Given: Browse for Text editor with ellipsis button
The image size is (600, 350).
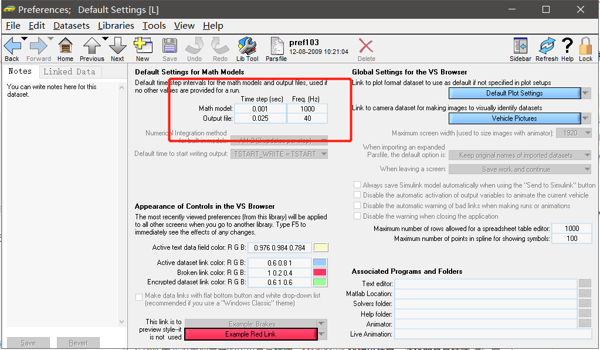Looking at the screenshot, I should (x=585, y=283).
